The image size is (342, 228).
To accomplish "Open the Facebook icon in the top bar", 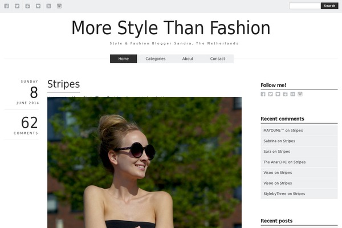I will (6, 6).
